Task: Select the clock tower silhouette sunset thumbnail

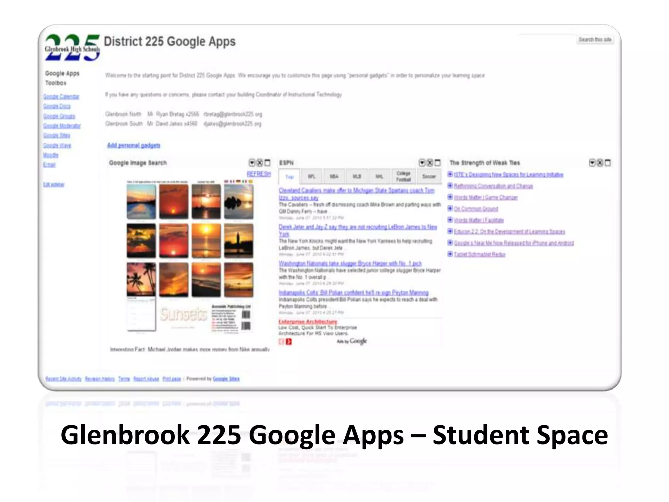Action: tap(239, 241)
